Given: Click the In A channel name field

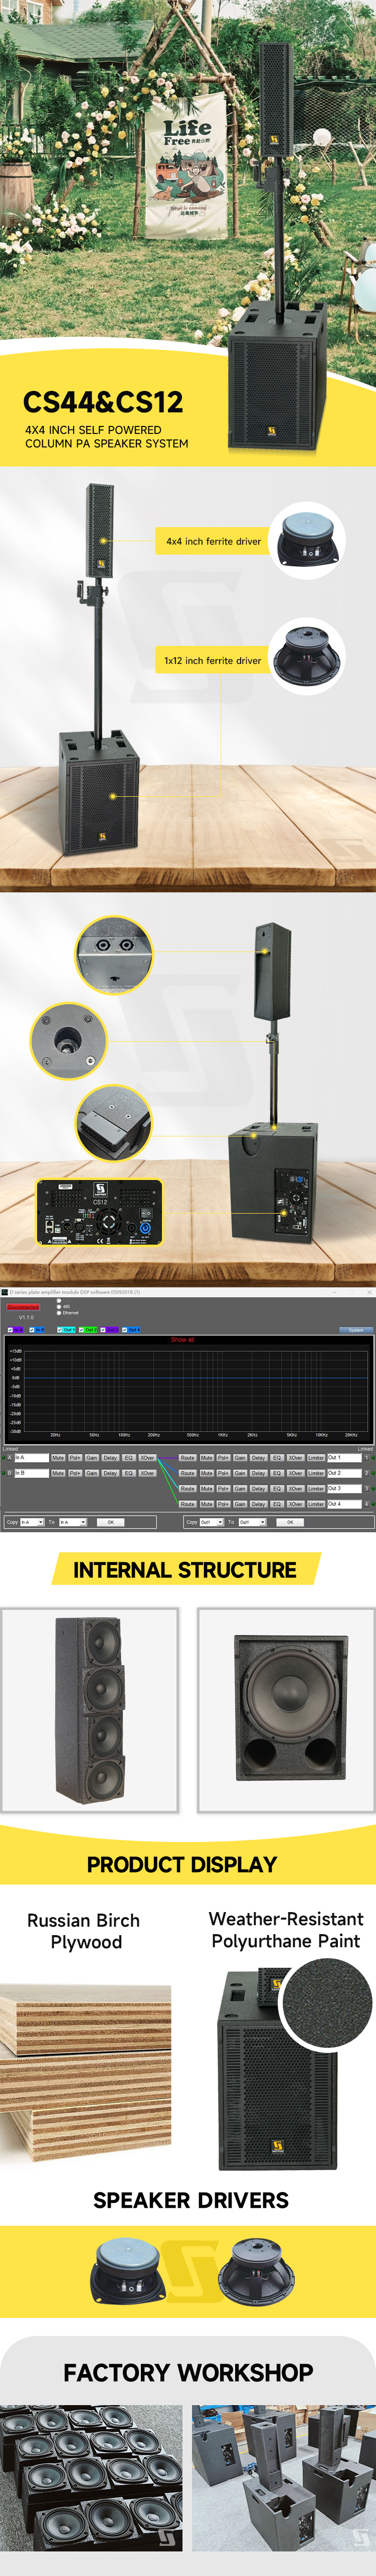Looking at the screenshot, I should click(x=31, y=1458).
